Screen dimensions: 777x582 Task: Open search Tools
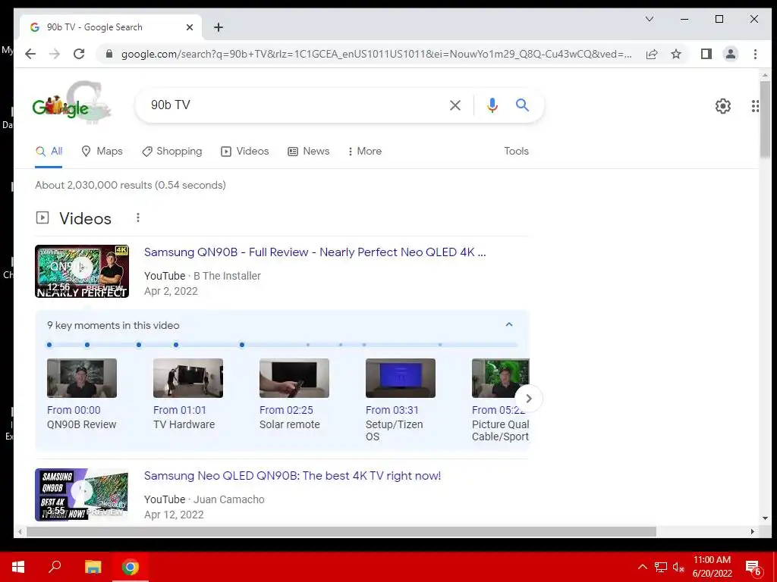[516, 152]
